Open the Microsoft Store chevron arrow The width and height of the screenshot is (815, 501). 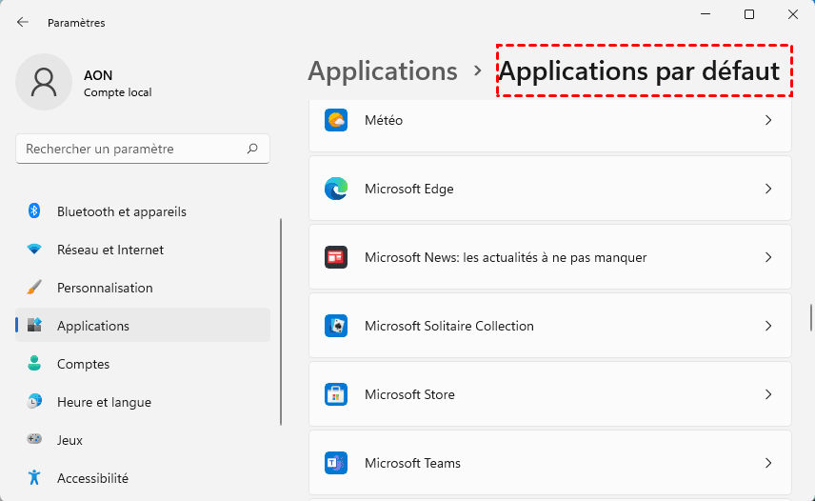point(768,394)
